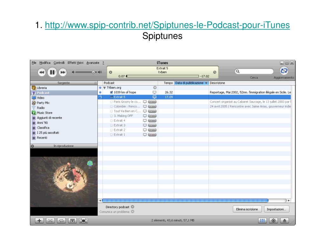This screenshot has height=244, width=325.
Task: Open the Controlli menu
Action: [59, 63]
